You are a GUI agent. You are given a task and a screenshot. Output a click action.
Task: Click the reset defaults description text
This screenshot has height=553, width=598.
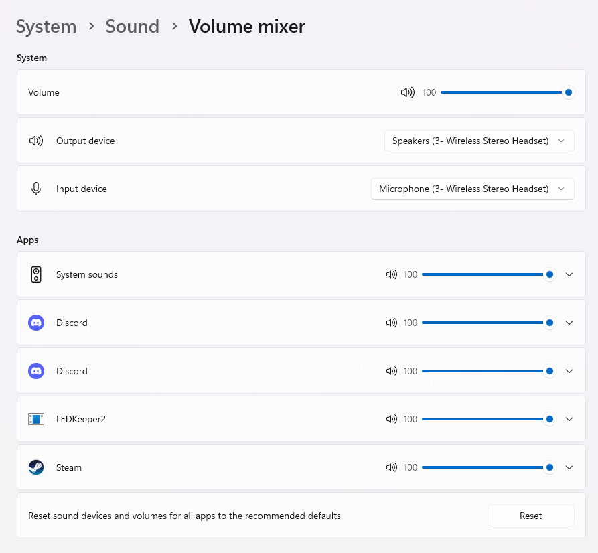coord(185,516)
